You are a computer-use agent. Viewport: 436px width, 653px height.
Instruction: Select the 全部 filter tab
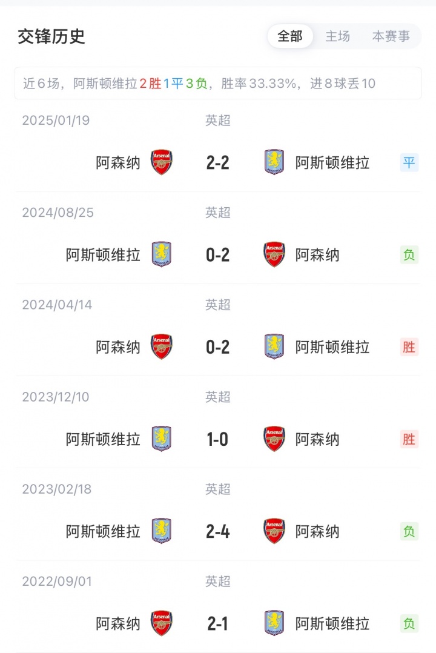point(290,36)
